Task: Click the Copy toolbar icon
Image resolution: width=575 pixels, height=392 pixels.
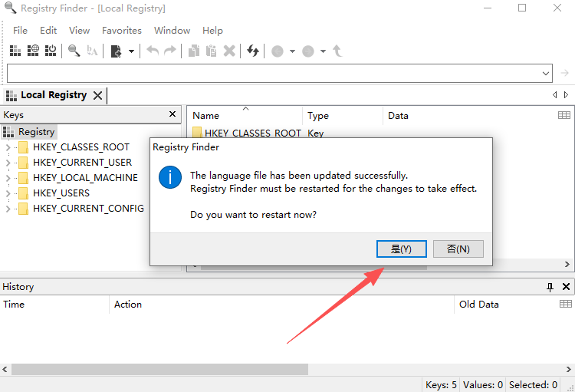Action: pos(194,51)
